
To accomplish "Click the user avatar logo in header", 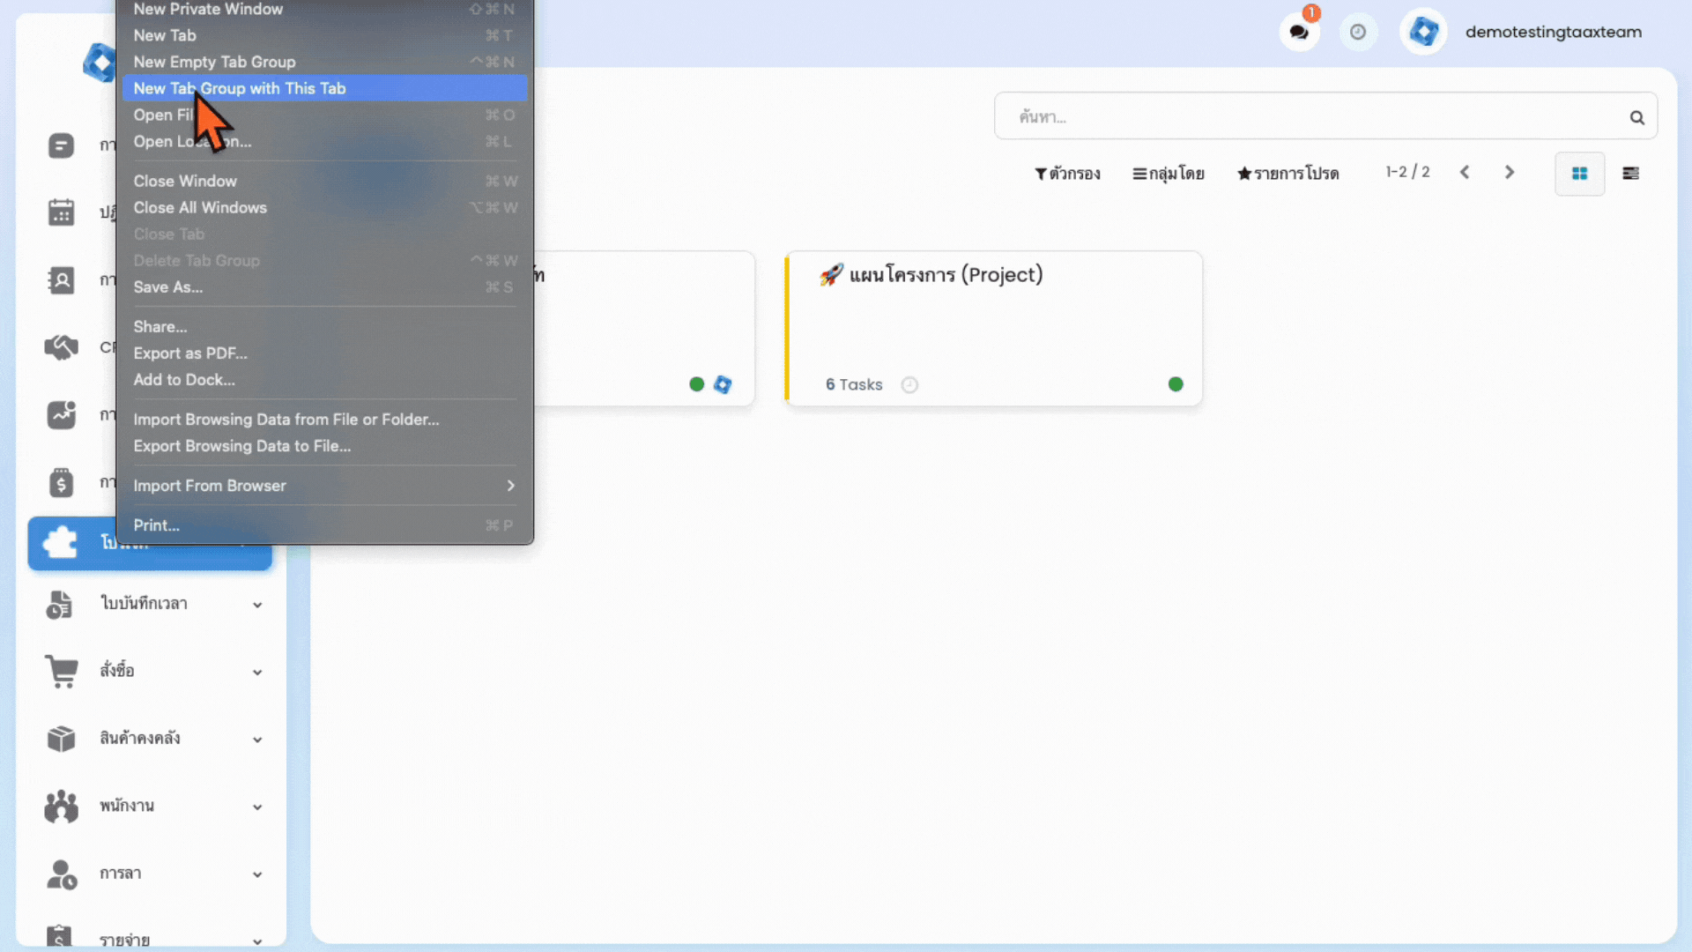I will point(1423,32).
